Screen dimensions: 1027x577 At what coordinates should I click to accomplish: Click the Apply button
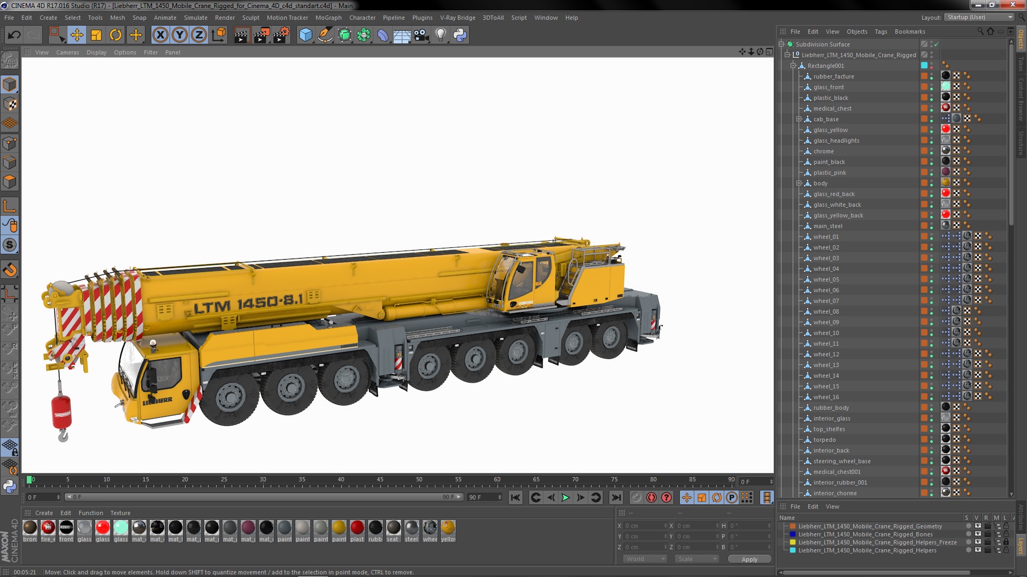click(x=749, y=559)
